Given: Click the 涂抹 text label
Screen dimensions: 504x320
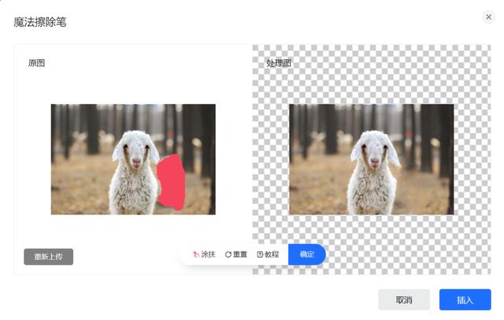Looking at the screenshot, I should tap(208, 255).
